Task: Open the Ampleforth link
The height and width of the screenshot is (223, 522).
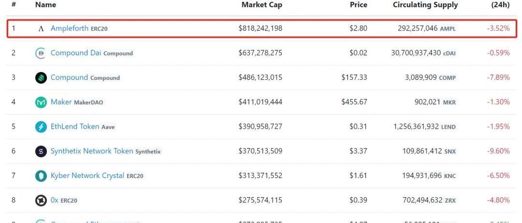Action: (x=70, y=29)
